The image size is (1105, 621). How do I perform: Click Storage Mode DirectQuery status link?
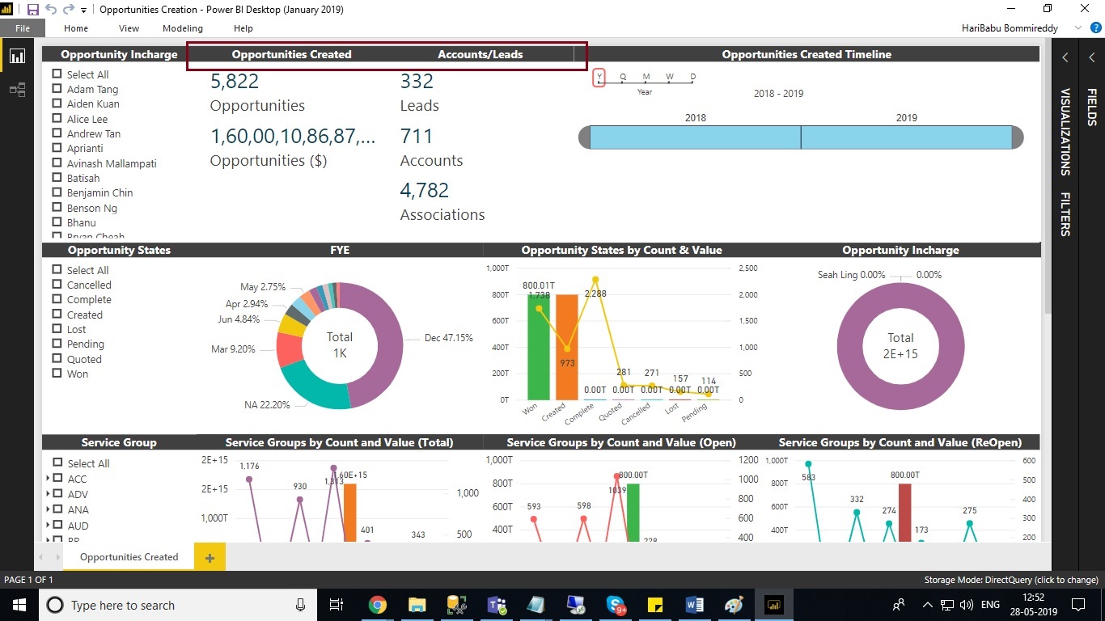coord(1011,580)
